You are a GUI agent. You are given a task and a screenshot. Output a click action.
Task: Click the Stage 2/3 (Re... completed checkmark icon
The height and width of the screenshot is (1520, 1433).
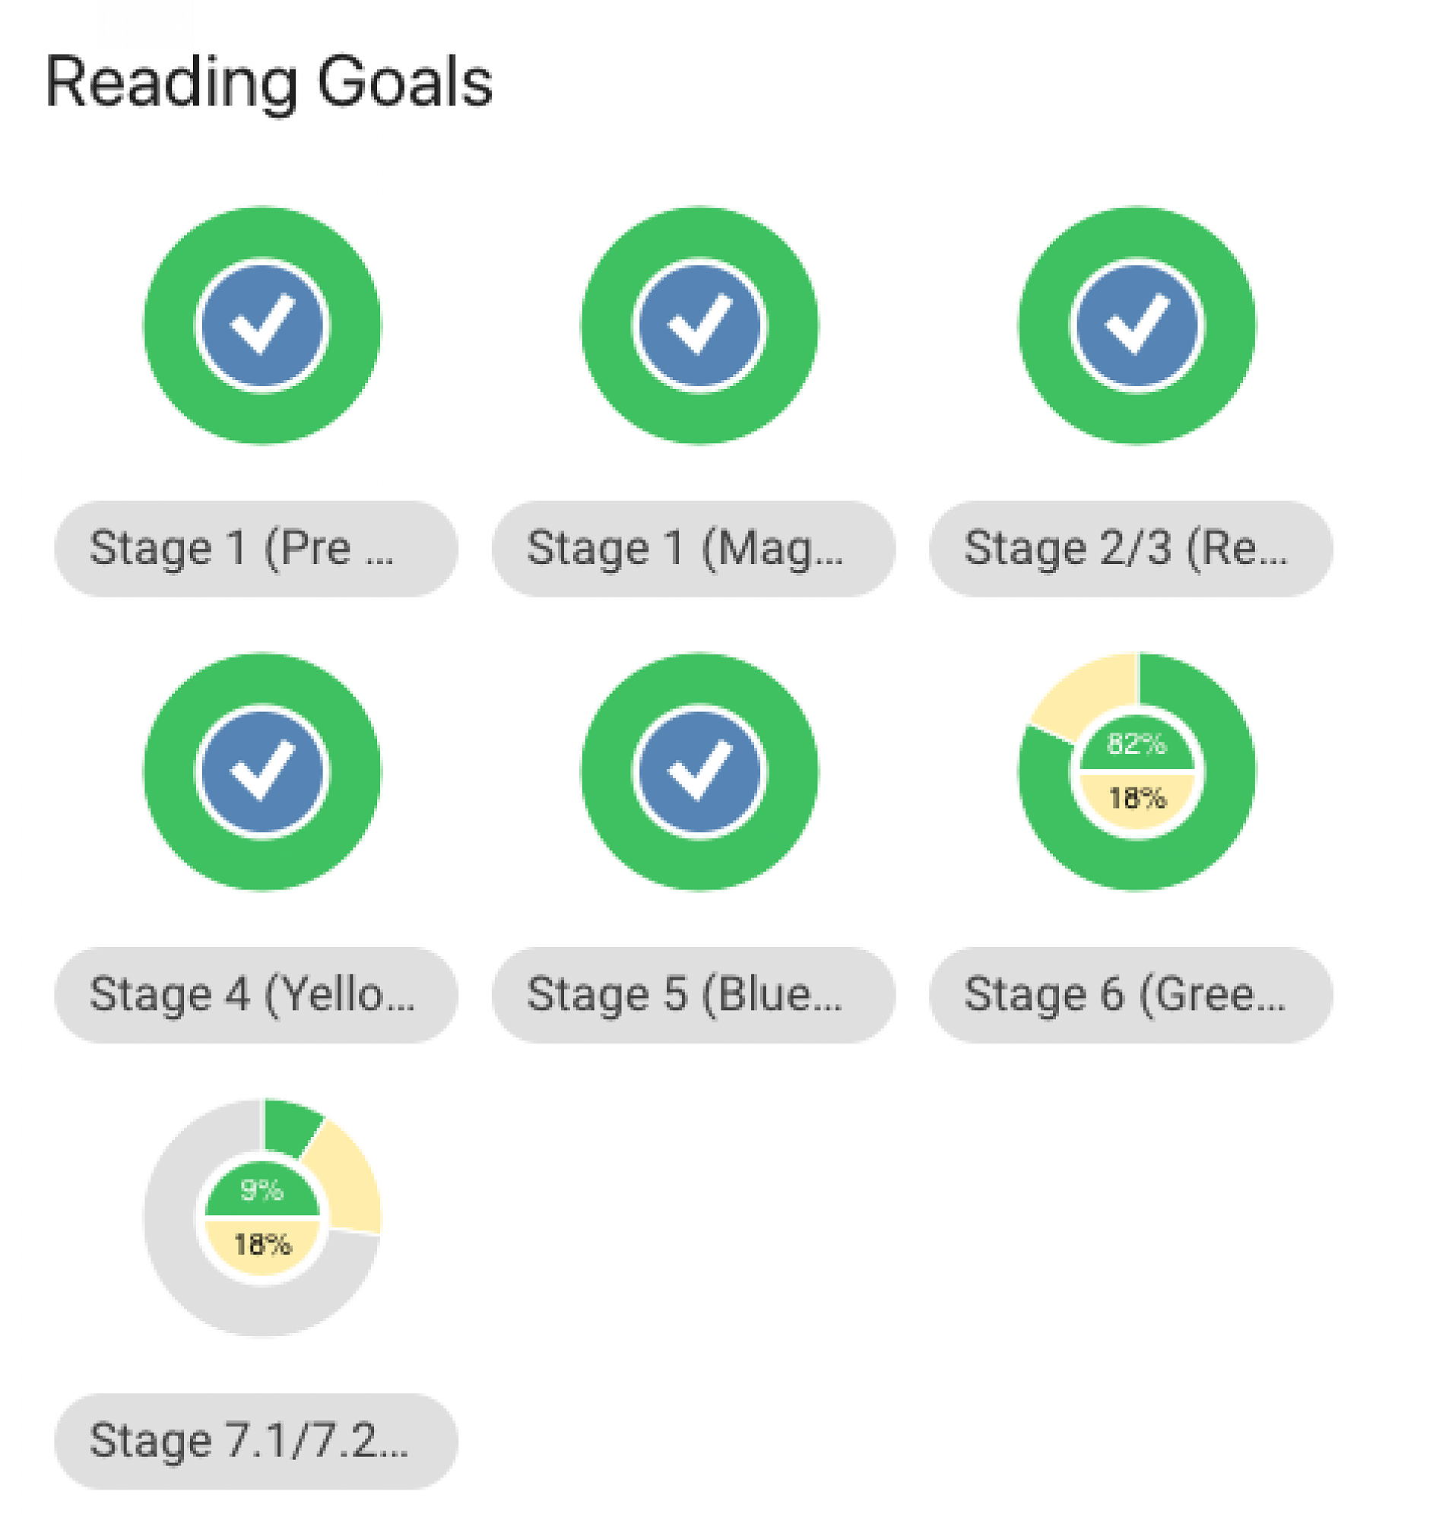coord(1137,325)
